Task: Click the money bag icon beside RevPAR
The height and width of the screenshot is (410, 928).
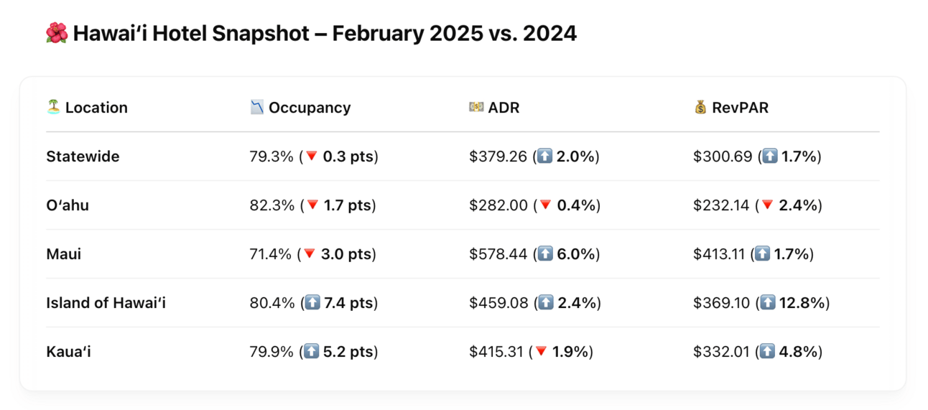Action: pyautogui.click(x=700, y=108)
